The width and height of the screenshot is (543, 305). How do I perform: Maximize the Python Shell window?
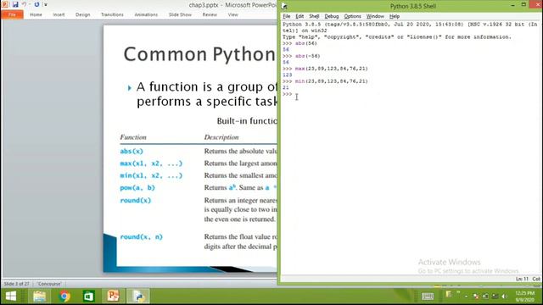(523, 5)
